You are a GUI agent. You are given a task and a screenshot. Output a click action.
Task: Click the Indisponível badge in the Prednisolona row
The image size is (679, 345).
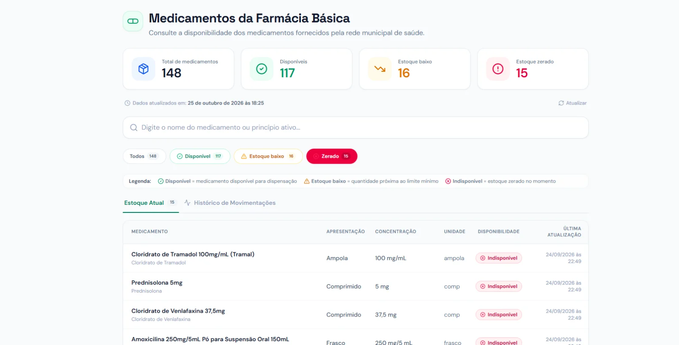(x=499, y=287)
